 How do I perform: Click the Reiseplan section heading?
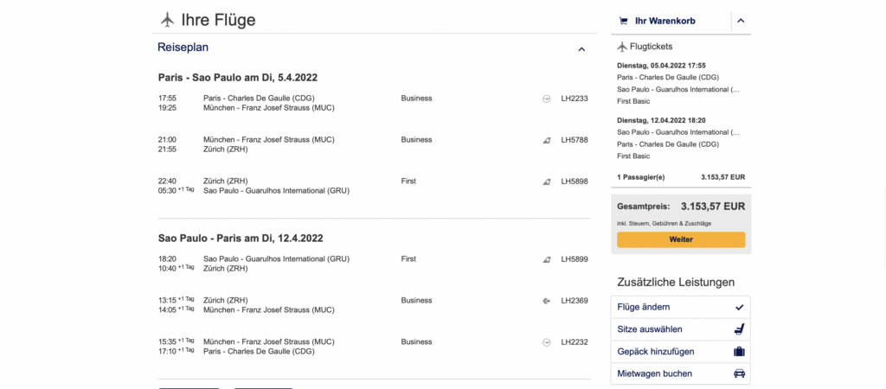[x=183, y=48]
